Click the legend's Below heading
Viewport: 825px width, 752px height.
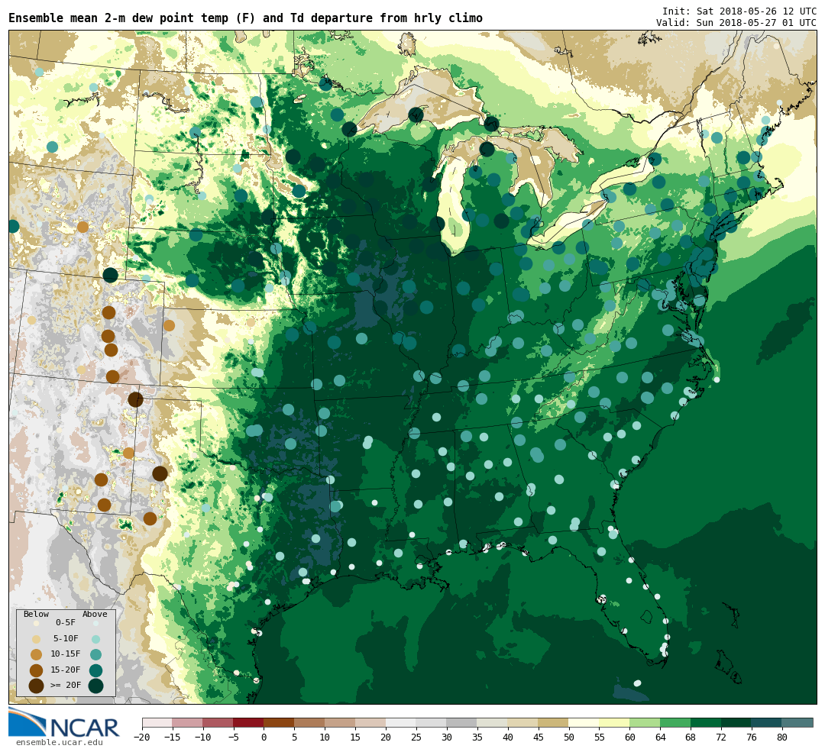coord(36,615)
